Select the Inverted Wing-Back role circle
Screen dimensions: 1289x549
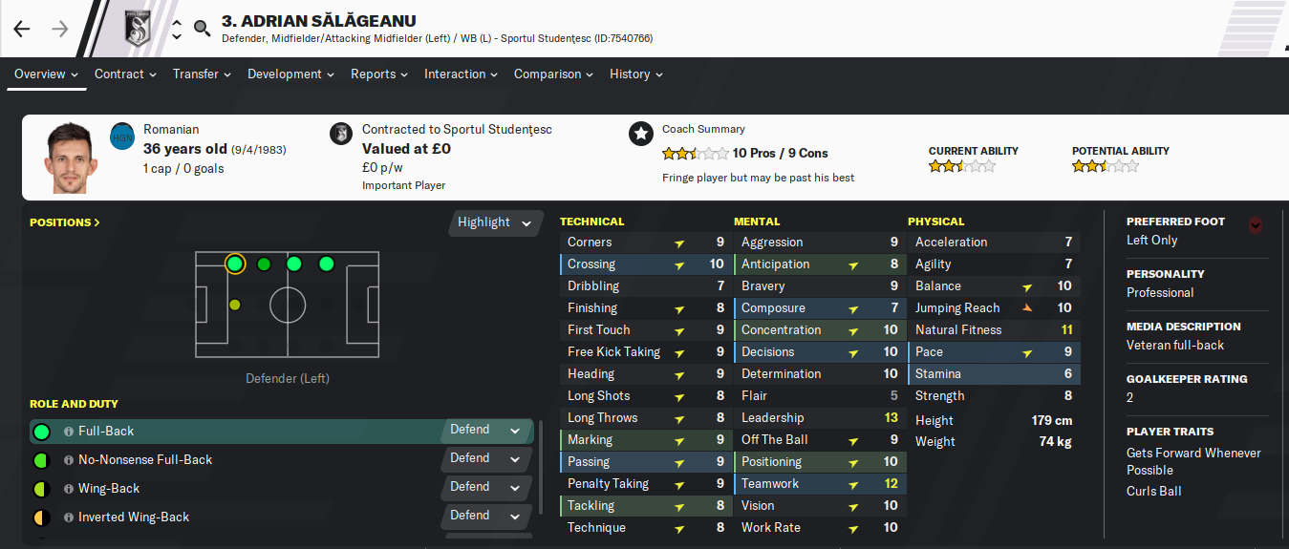click(x=41, y=517)
